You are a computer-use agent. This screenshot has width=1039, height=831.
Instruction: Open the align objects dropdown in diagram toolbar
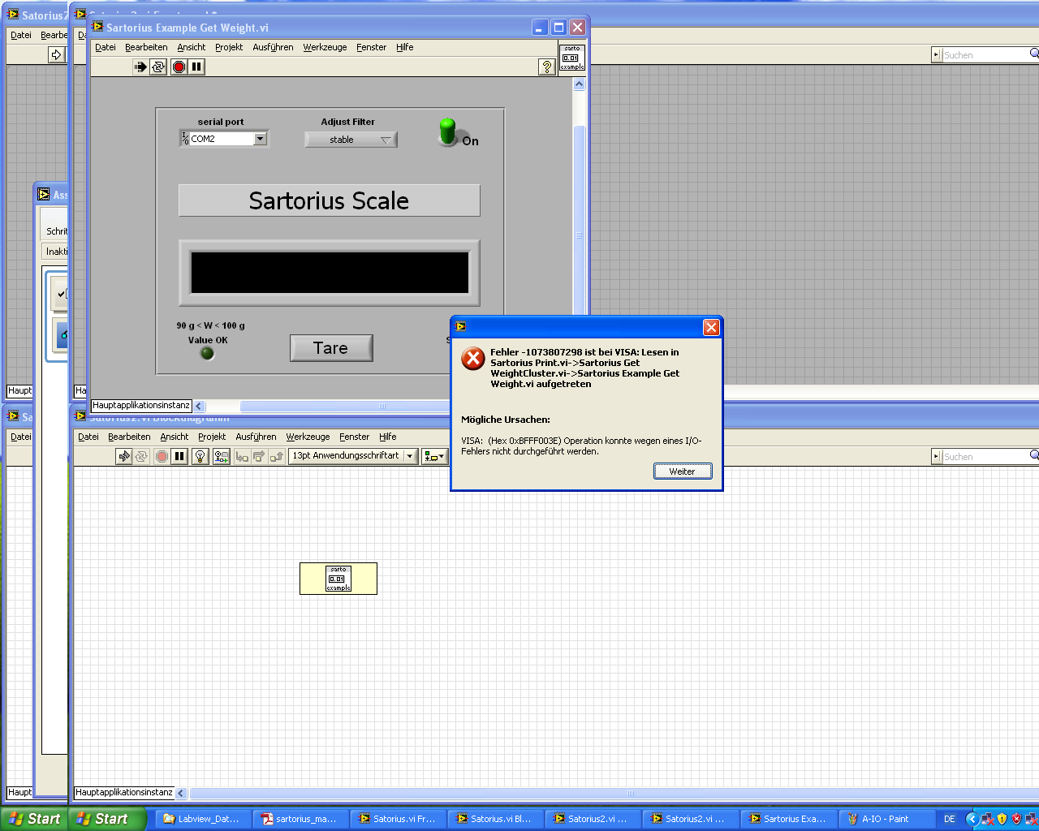[434, 456]
